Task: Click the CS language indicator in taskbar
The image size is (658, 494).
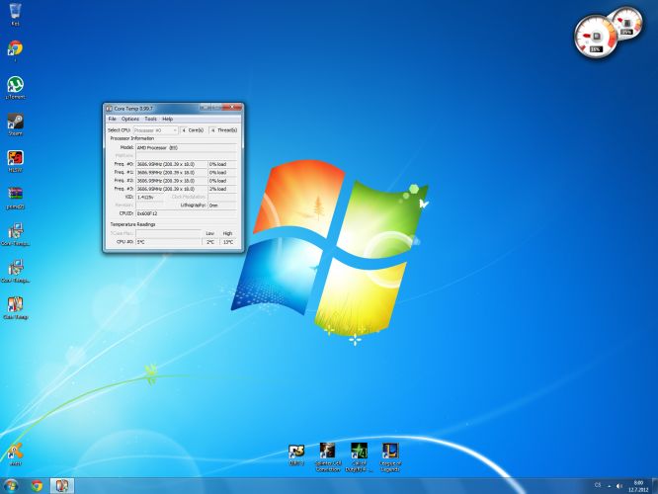Action: 598,485
